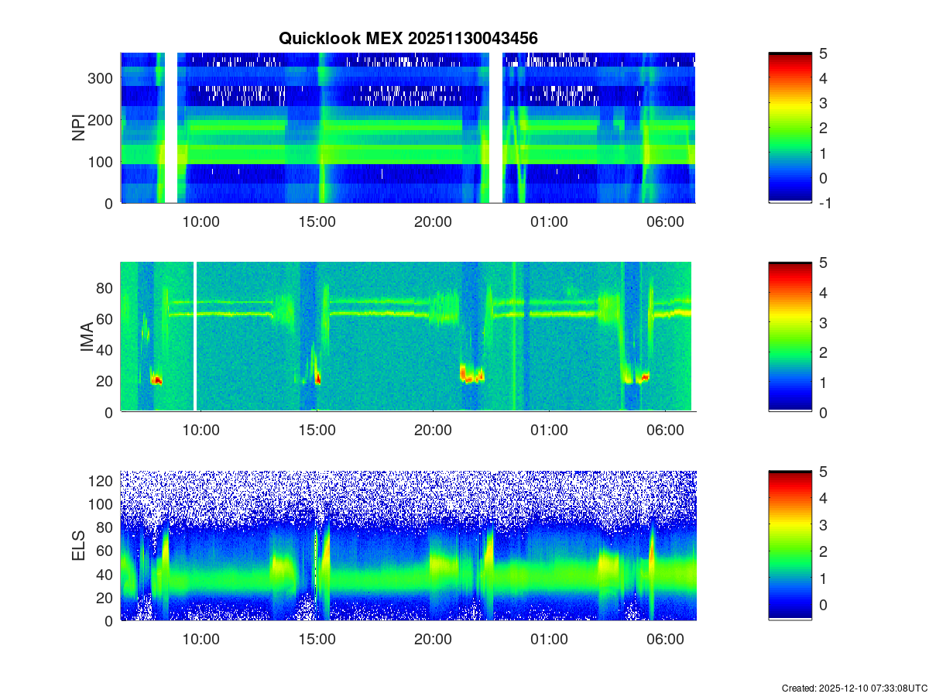This screenshot has height=697, width=929.
Task: Click the 20:00 tick label under ELS plot
Action: (x=433, y=640)
